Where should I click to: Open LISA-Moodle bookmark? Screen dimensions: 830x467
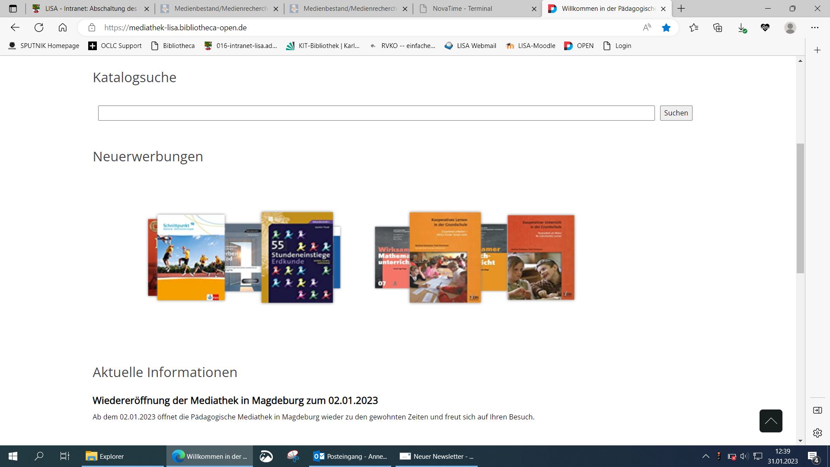(x=530, y=46)
